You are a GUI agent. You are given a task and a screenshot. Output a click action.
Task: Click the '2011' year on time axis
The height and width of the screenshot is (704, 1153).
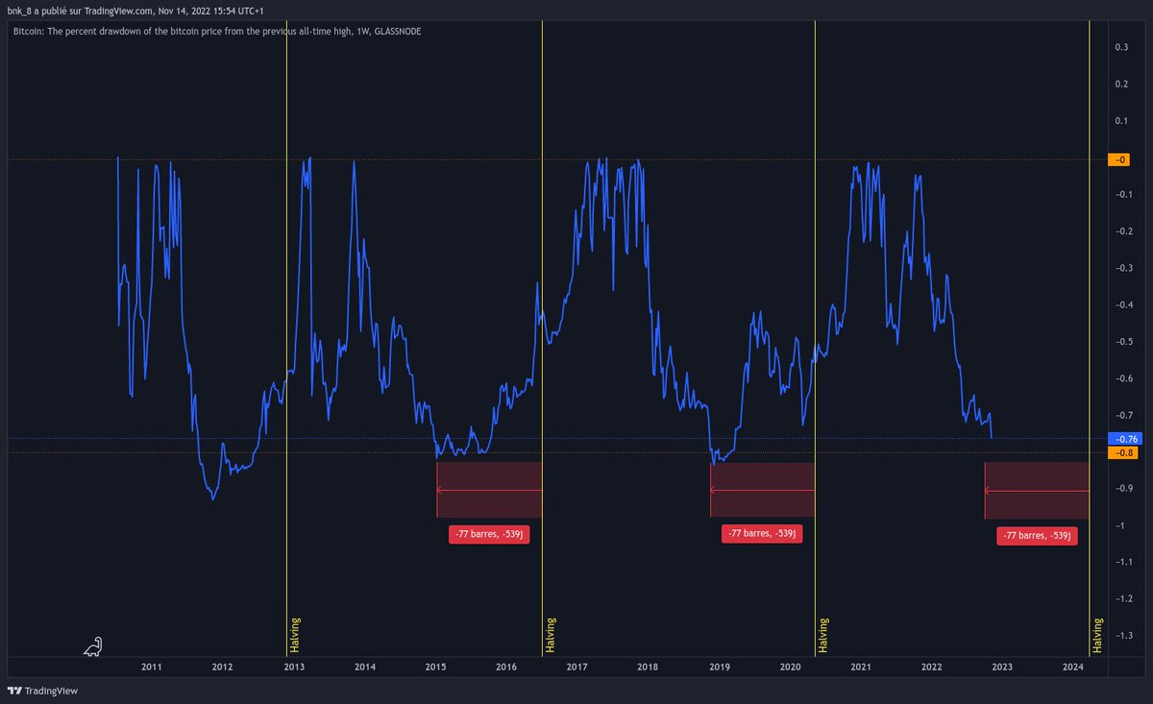(151, 668)
